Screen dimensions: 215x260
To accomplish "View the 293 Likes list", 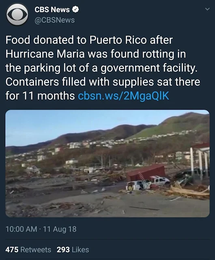I will click(x=73, y=249).
